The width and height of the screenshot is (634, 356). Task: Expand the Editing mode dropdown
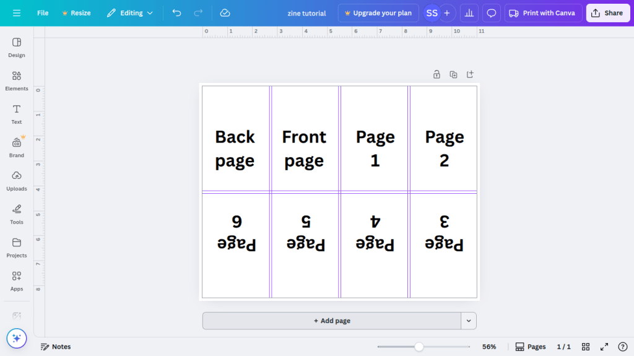coord(129,13)
